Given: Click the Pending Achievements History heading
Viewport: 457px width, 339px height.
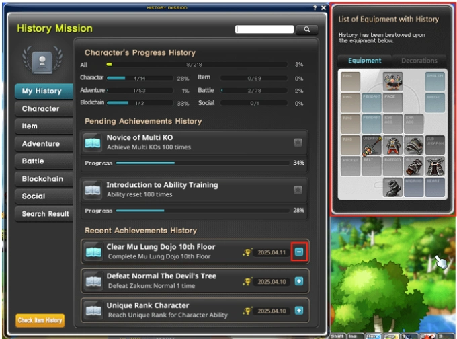Looking at the screenshot, I should [x=143, y=121].
